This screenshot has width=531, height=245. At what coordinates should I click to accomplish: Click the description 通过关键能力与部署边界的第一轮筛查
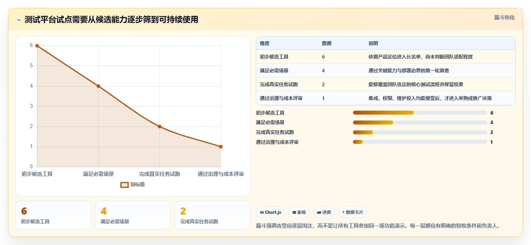click(409, 70)
